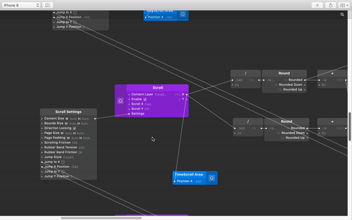The width and height of the screenshot is (352, 220).
Task: Click the TimeScroll Area target icon
Action: pos(211,178)
